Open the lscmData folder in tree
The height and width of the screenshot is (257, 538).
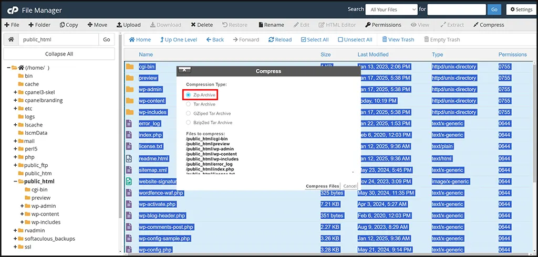(x=36, y=133)
